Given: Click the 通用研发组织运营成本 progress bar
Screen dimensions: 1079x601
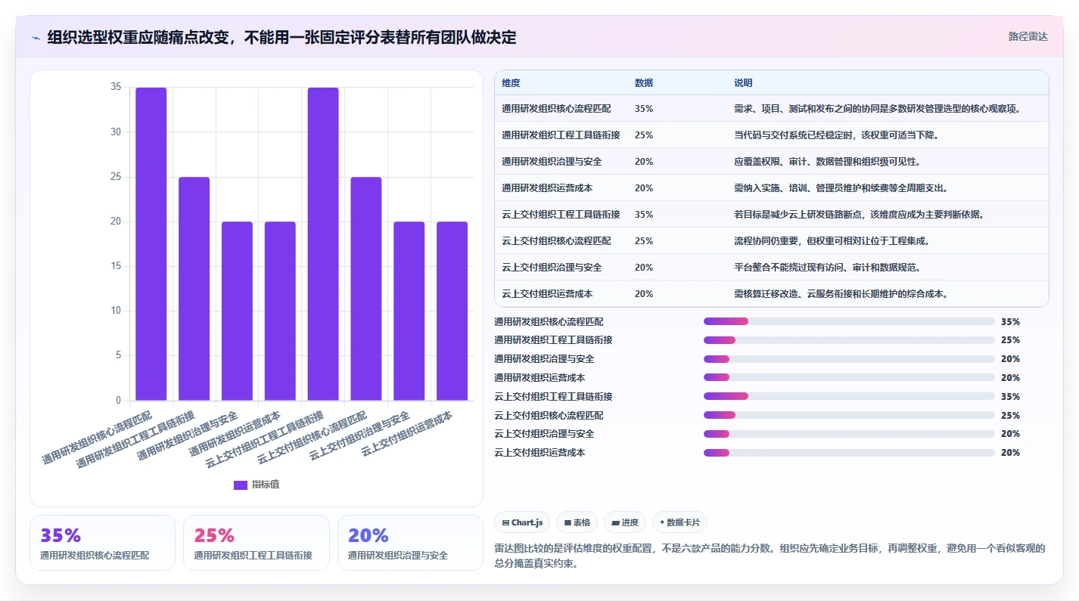Looking at the screenshot, I should click(849, 377).
